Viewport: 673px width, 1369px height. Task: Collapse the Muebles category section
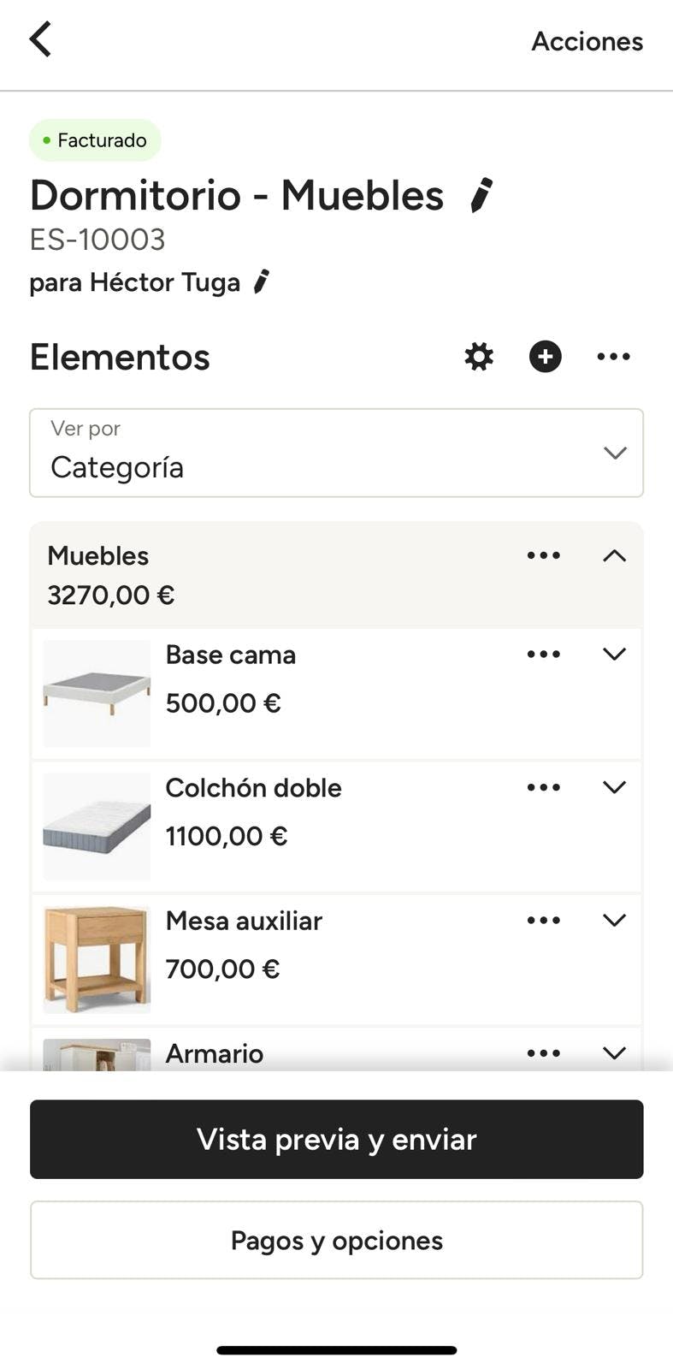[x=614, y=555]
